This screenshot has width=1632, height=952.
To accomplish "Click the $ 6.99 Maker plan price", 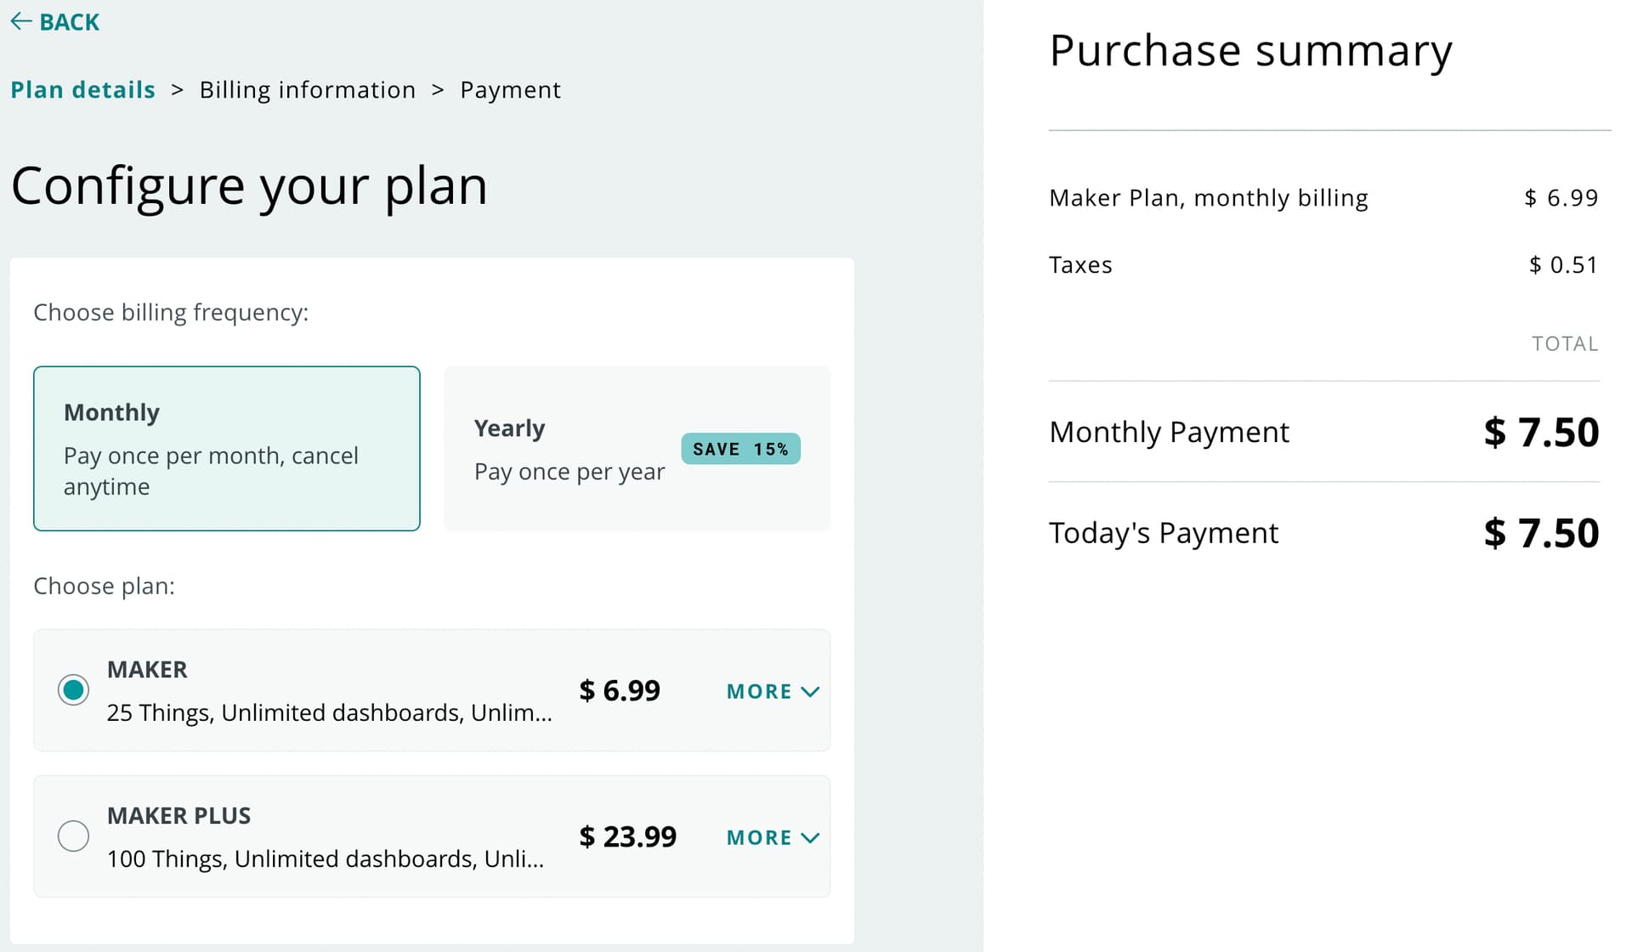I will click(x=619, y=690).
